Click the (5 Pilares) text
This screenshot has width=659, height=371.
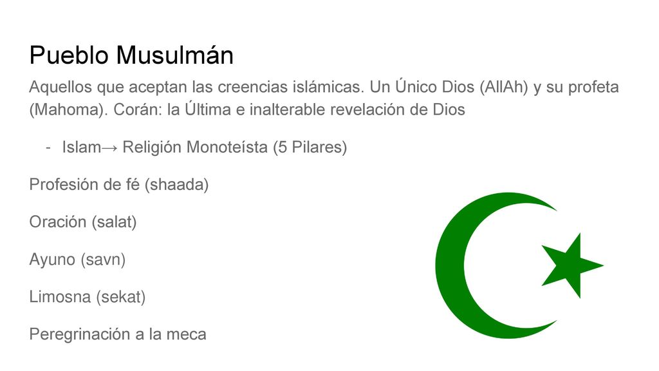tap(310, 147)
